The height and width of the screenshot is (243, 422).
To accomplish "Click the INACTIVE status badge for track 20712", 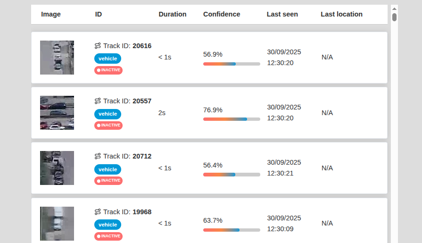I will pos(108,181).
